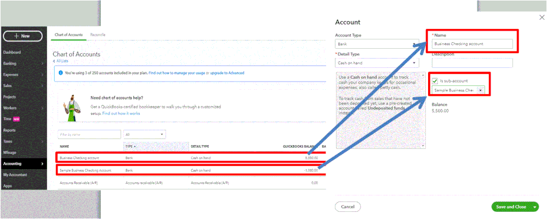
Task: Click the blue info icon in usage banner
Action: point(61,73)
